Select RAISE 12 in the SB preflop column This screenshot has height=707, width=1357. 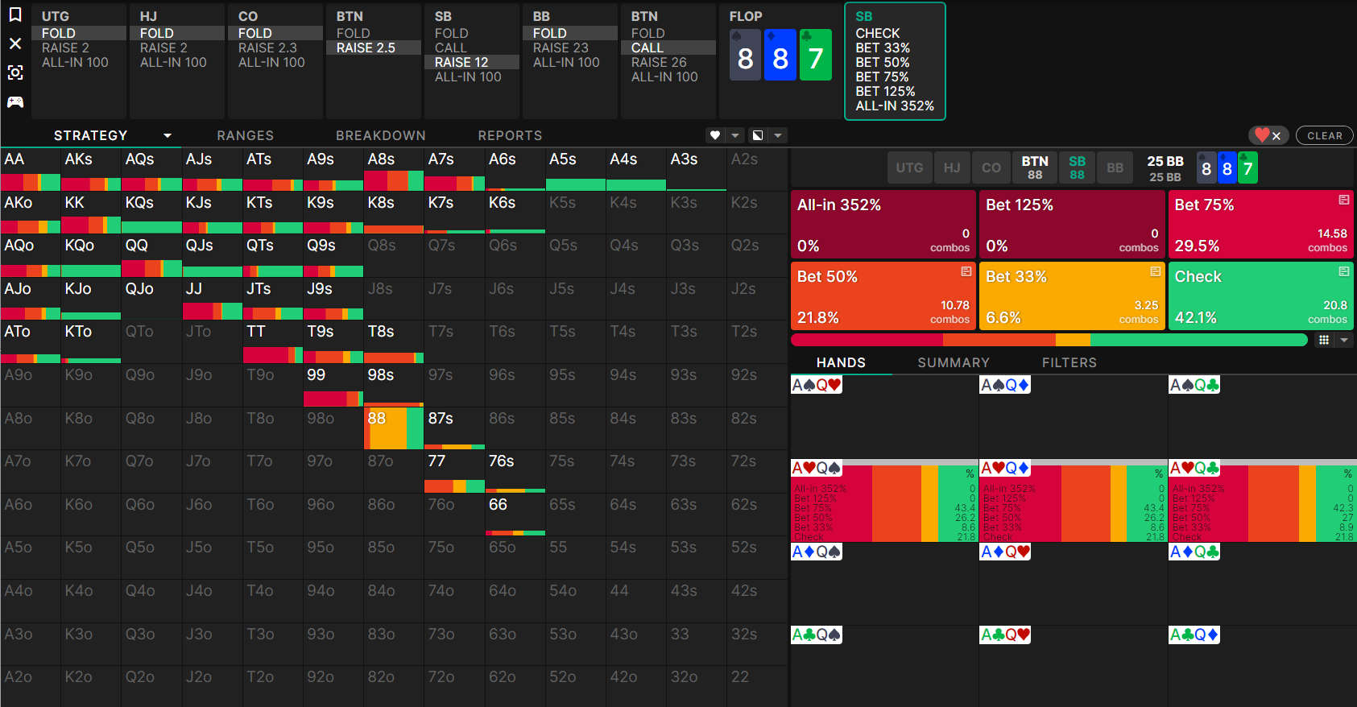click(x=472, y=62)
